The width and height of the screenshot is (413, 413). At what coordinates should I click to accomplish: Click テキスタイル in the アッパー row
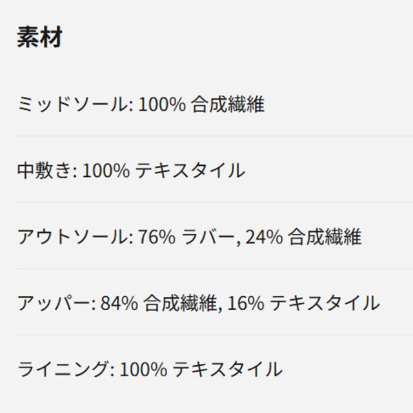(x=325, y=303)
